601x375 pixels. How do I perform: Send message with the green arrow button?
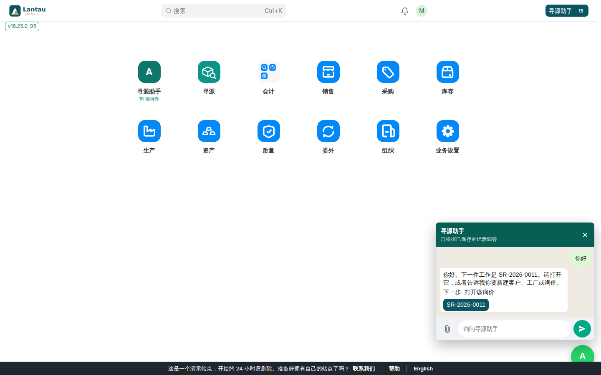pos(582,329)
